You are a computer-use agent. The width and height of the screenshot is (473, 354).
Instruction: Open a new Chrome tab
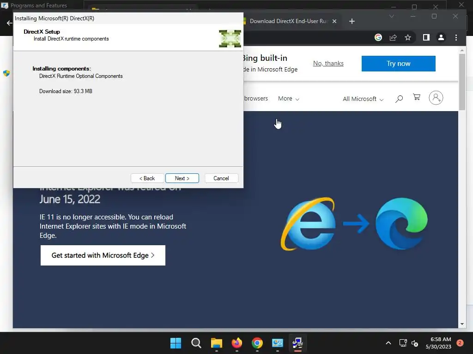(352, 21)
